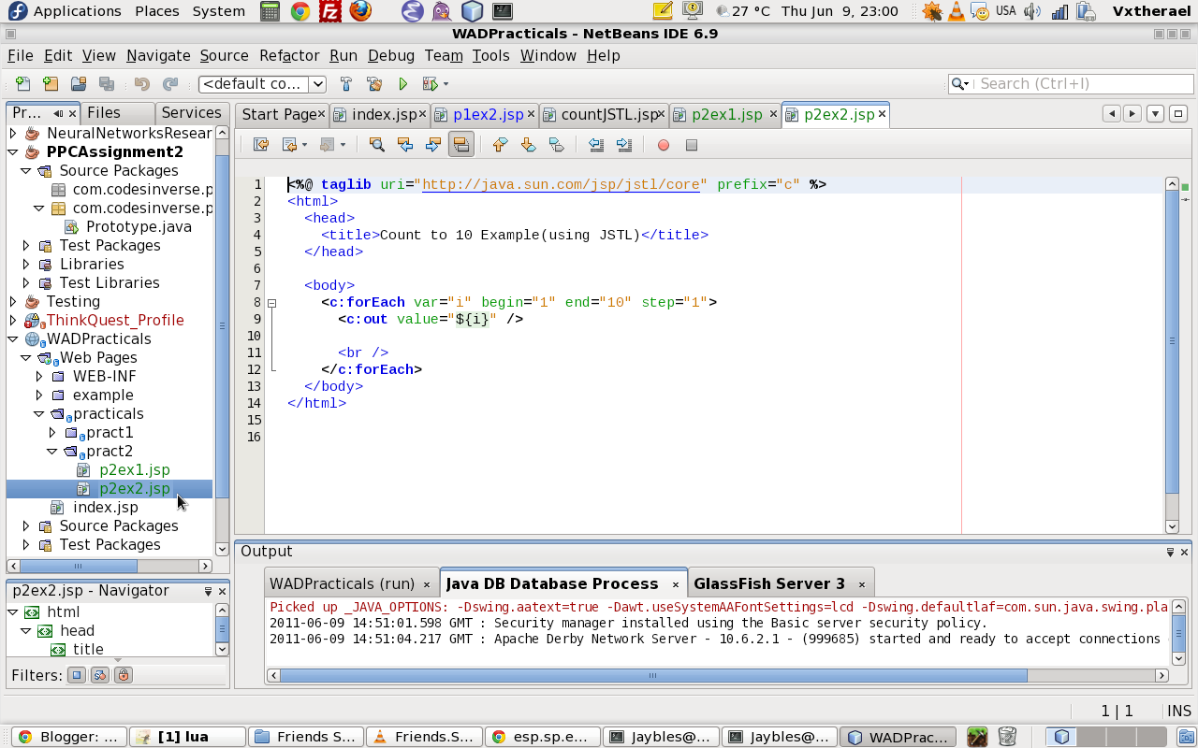The width and height of the screenshot is (1198, 748).
Task: Launch FileZilla from top panel
Action: click(x=329, y=11)
